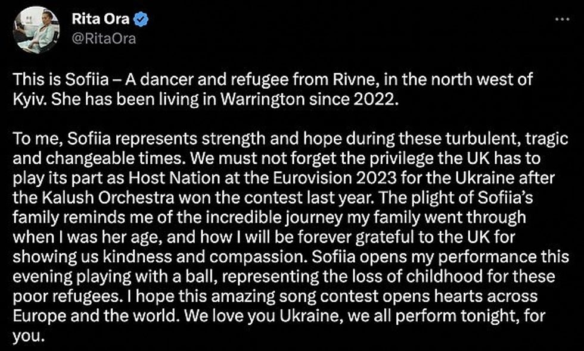
Task: Click the @RitaOra handle
Action: (x=104, y=39)
